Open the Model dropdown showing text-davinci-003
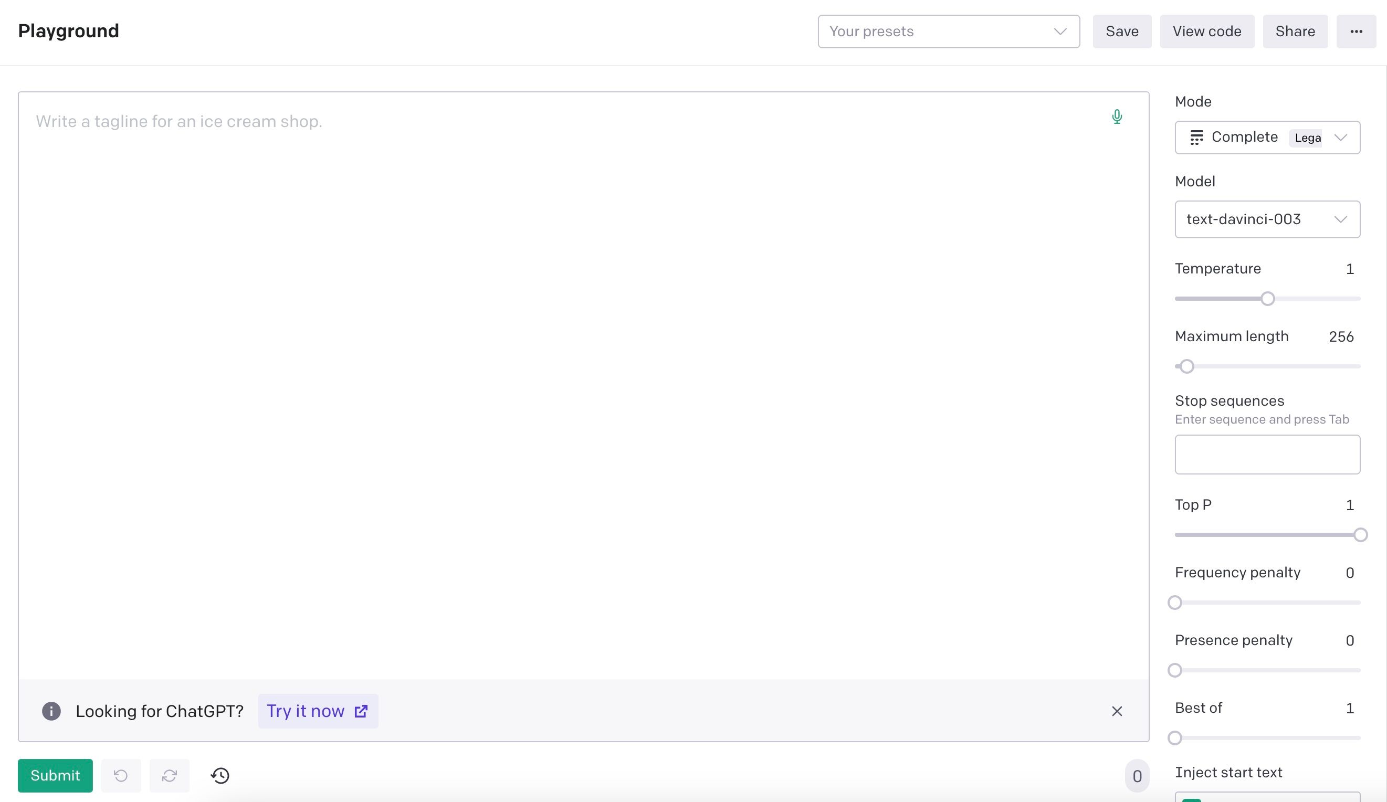The height and width of the screenshot is (802, 1387). point(1267,219)
